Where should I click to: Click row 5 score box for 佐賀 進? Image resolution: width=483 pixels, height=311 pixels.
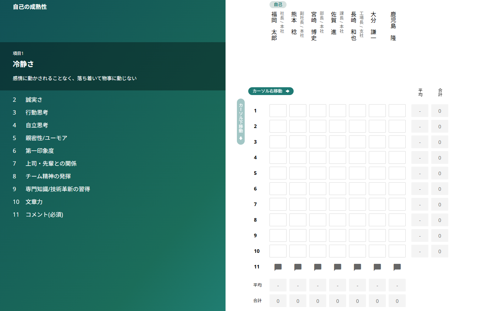tap(338, 173)
